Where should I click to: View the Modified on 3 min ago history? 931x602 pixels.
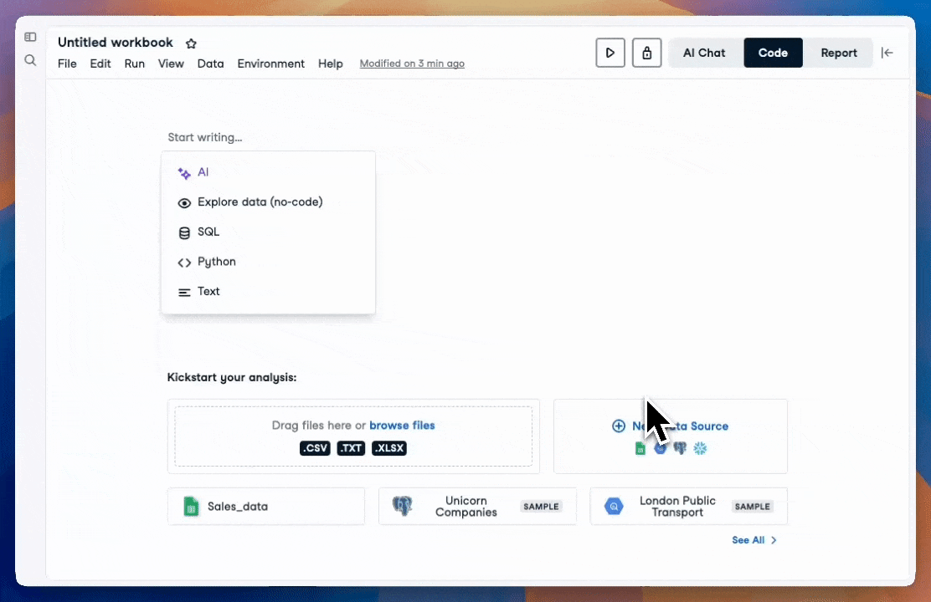[412, 64]
